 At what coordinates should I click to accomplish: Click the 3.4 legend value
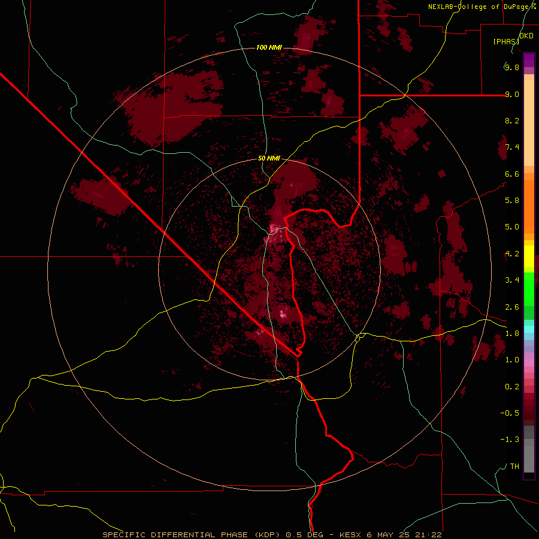point(512,280)
